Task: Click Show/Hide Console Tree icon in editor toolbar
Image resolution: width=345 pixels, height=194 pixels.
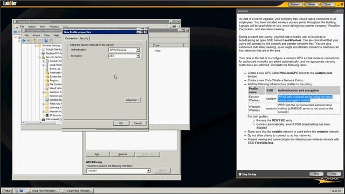Action: coord(40,41)
